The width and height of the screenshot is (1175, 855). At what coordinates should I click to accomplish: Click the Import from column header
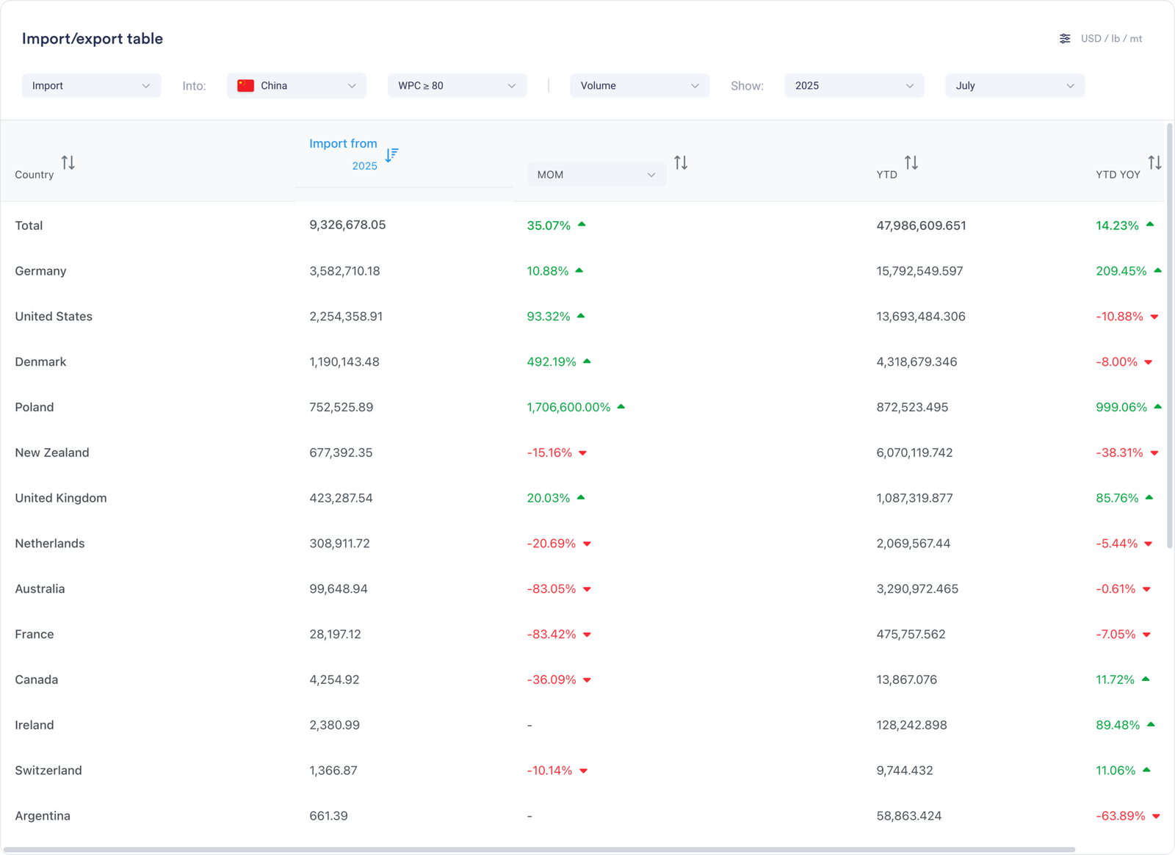click(x=343, y=144)
